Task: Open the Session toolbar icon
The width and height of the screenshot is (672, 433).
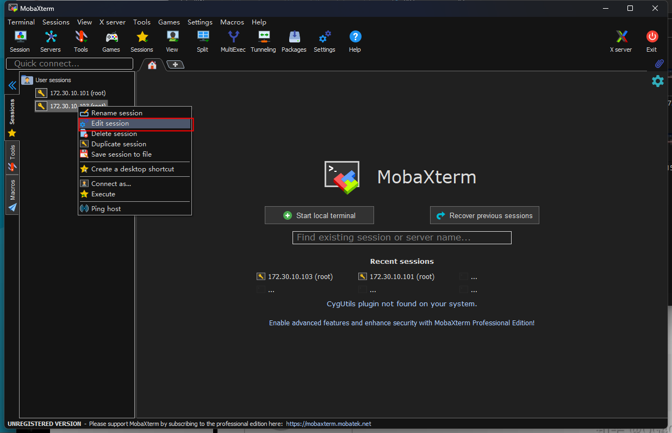Action: [x=20, y=41]
